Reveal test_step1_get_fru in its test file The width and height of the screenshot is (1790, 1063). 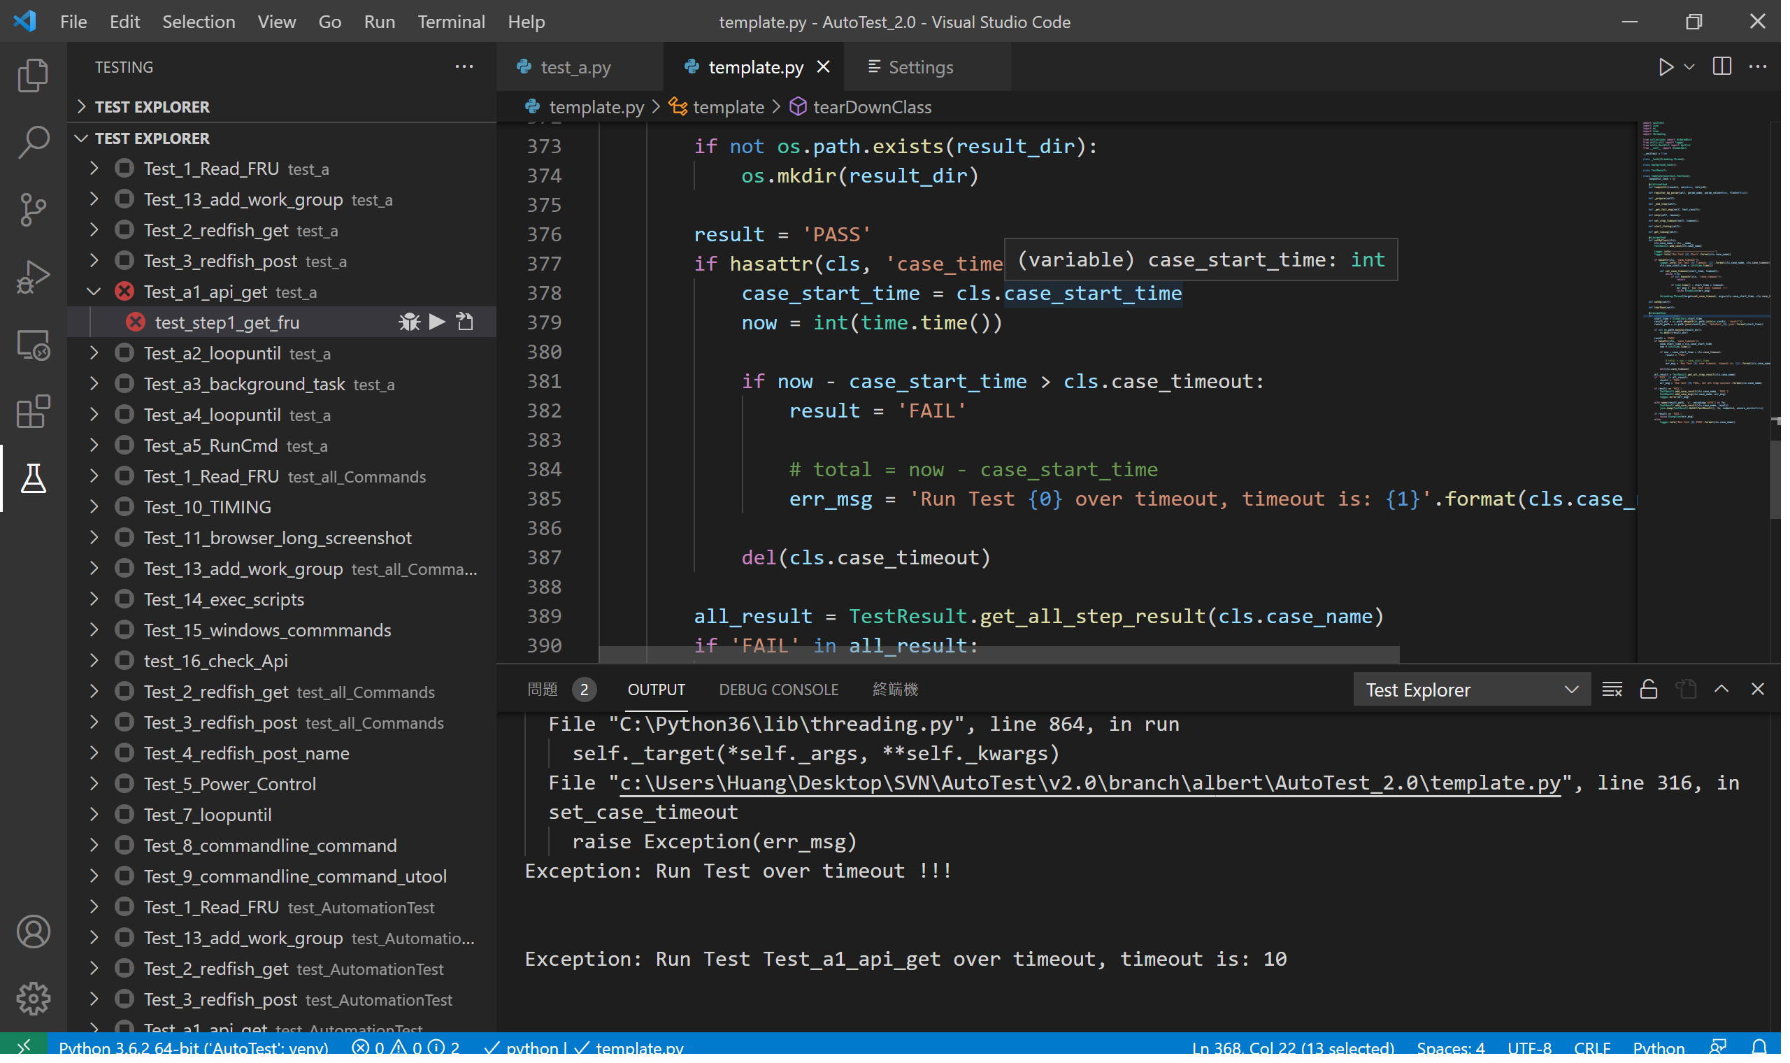click(466, 322)
